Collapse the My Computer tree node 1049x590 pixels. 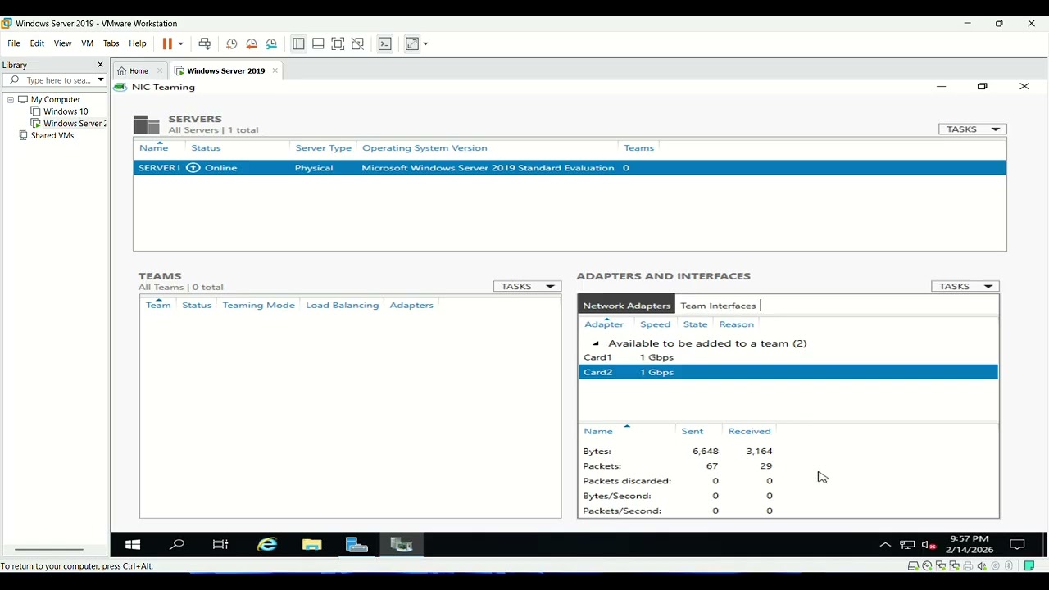click(x=11, y=99)
